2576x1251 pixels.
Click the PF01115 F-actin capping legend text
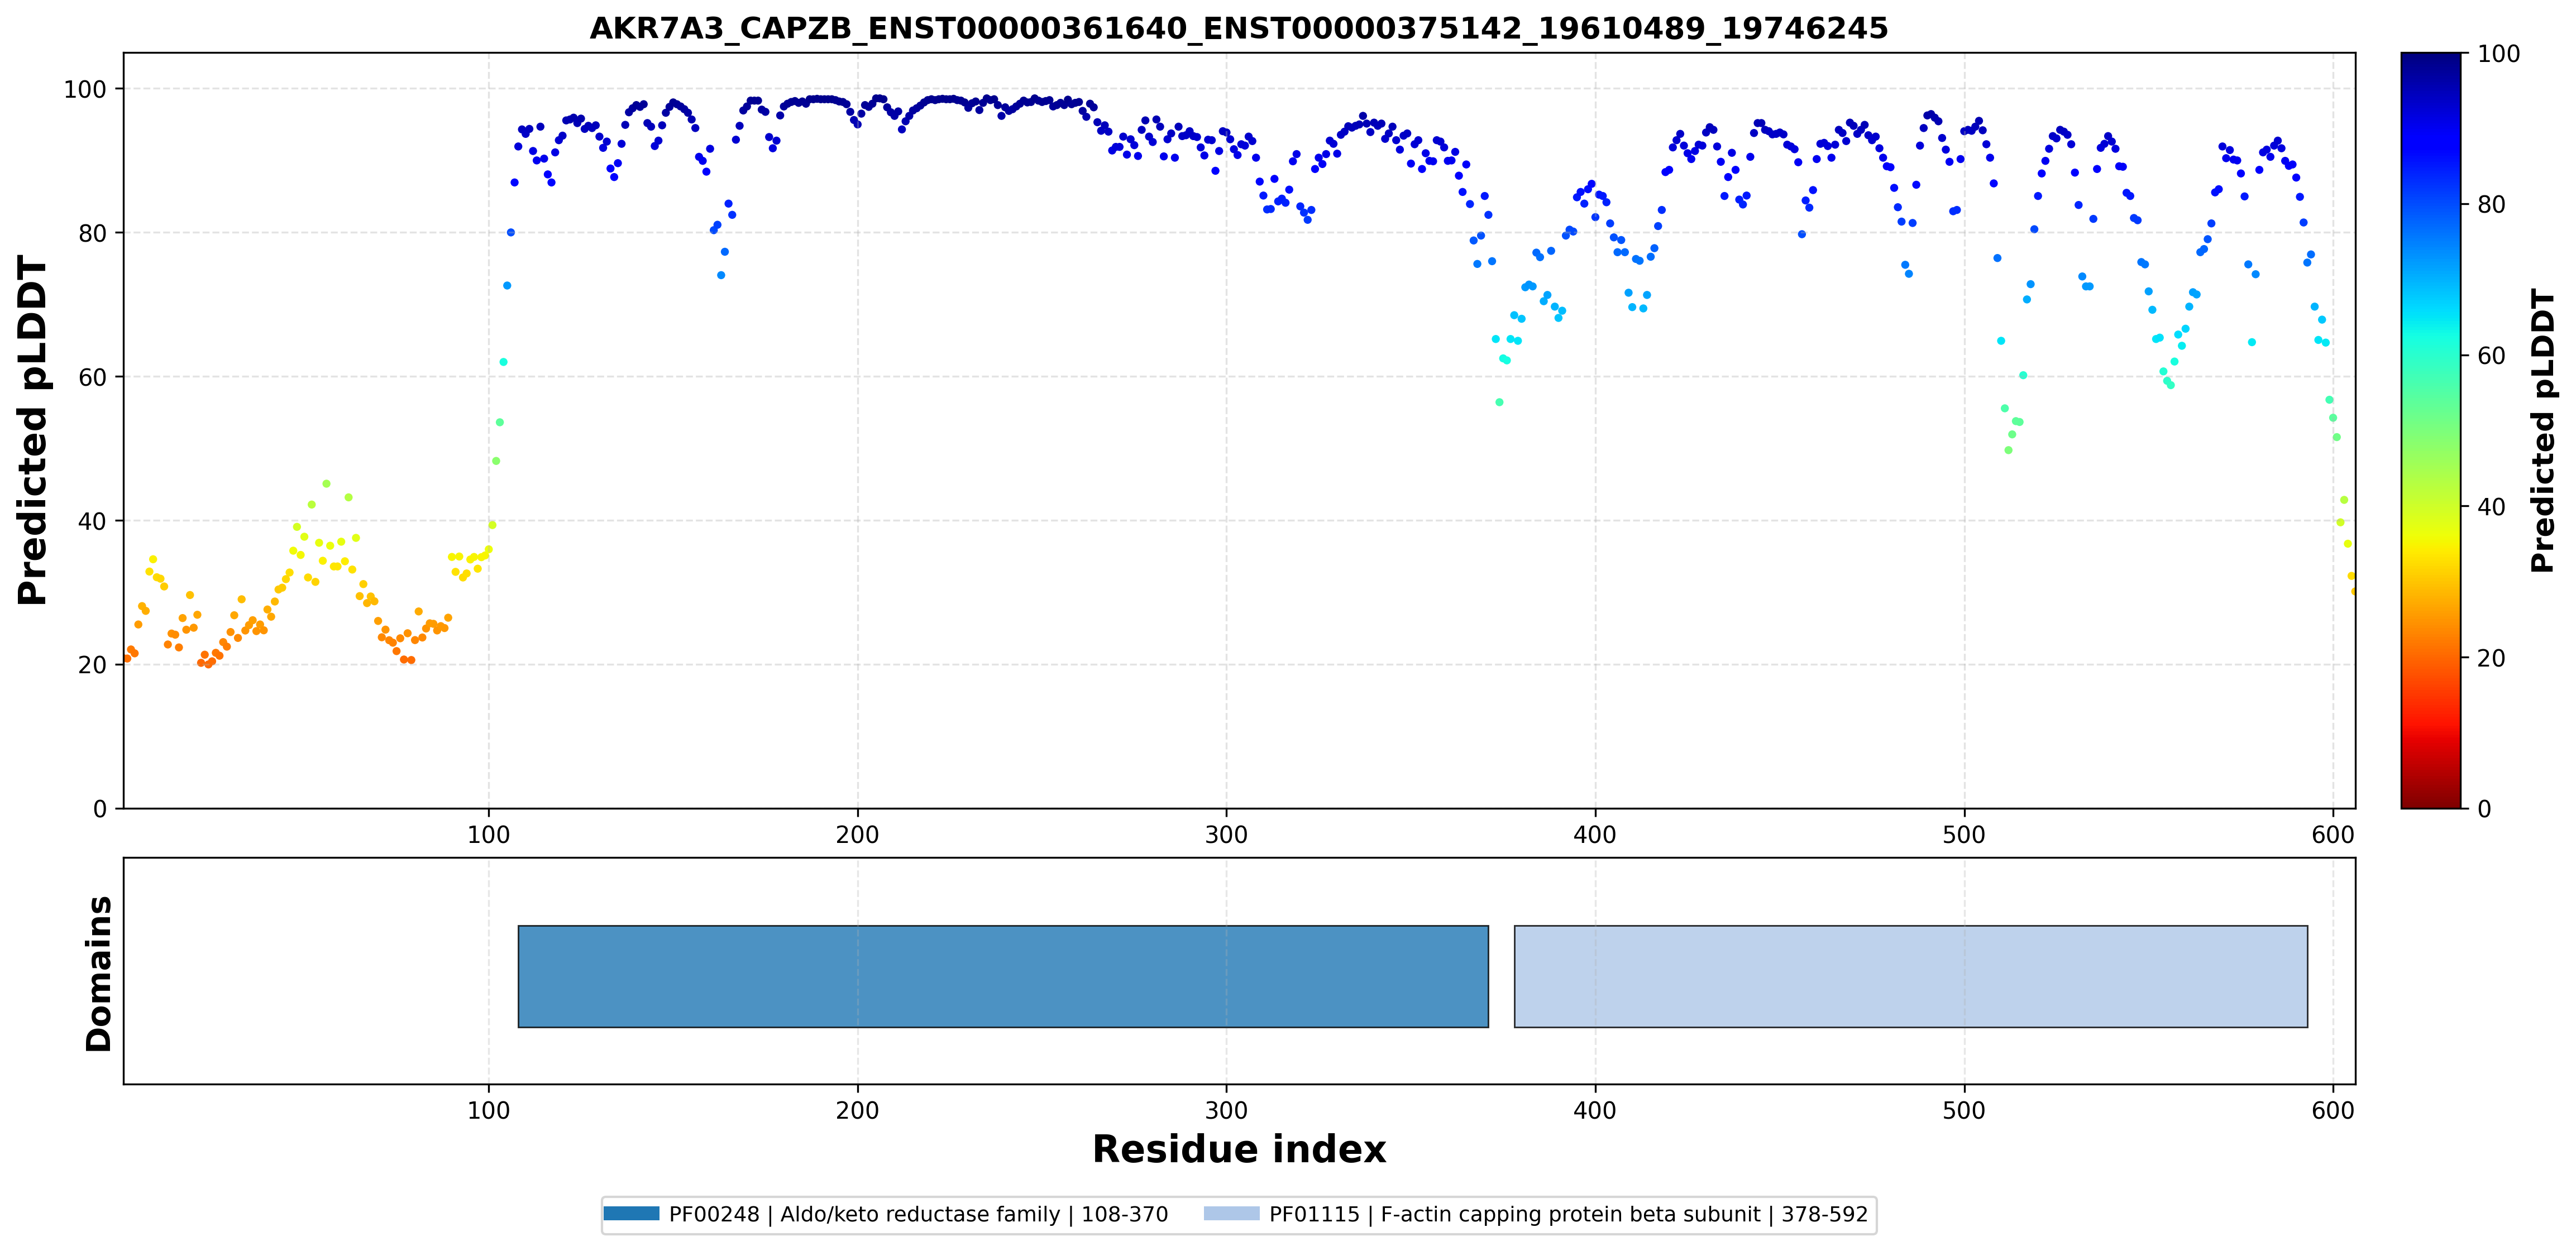pyautogui.click(x=1568, y=1214)
